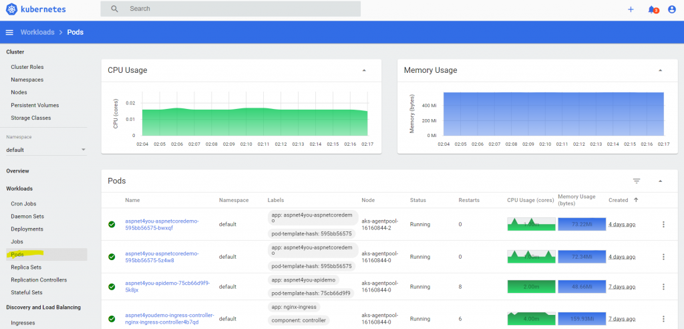
Task: Open Namespaces in sidebar
Action: click(x=27, y=80)
